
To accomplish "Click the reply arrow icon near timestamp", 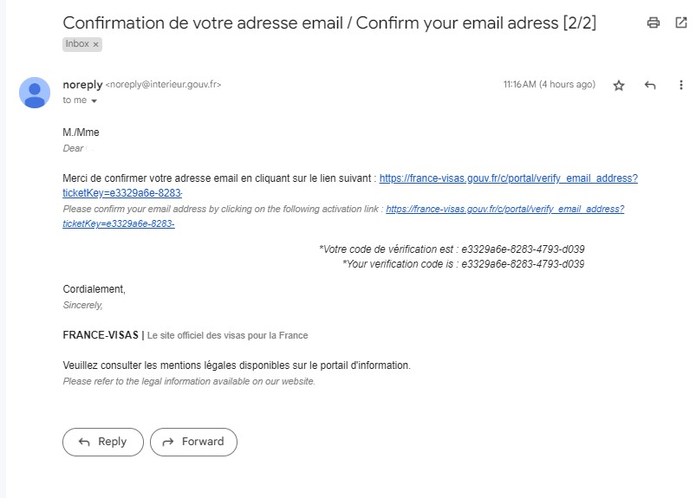I will pos(650,85).
